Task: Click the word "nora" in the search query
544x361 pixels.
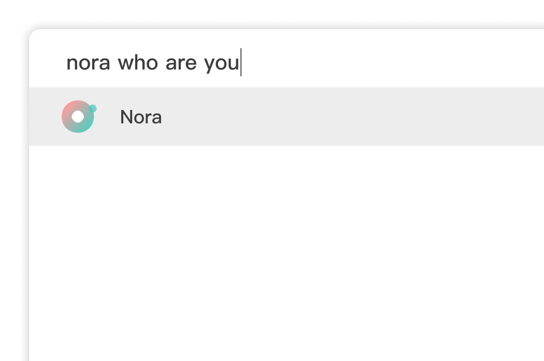Action: click(88, 63)
